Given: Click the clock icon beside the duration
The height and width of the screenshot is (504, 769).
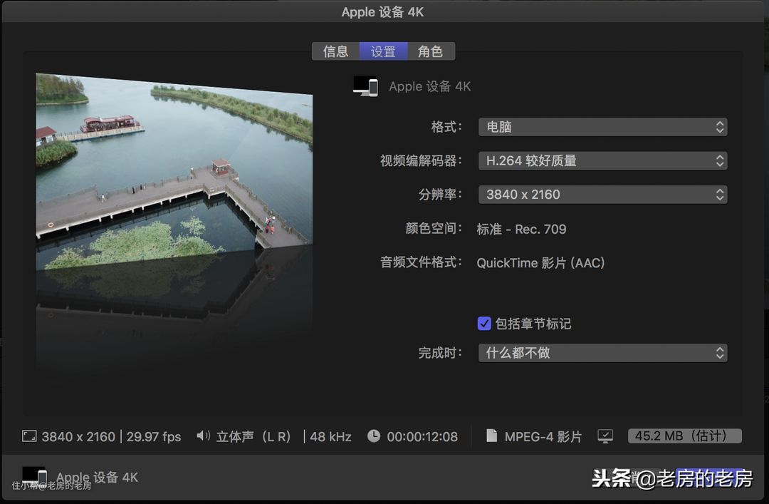Looking at the screenshot, I should click(x=374, y=436).
